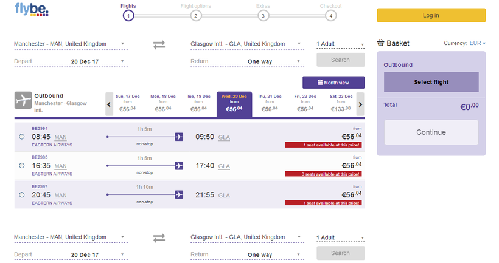Click the Outbound airplane icon
The image size is (499, 263).
coord(23,100)
